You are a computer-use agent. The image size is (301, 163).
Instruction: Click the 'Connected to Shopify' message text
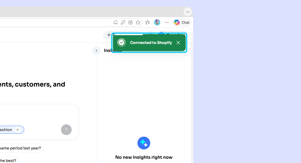coord(151,43)
